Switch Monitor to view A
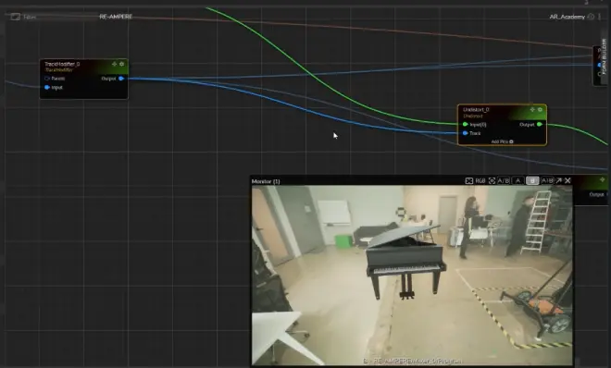Image resolution: width=611 pixels, height=368 pixels. tap(517, 181)
